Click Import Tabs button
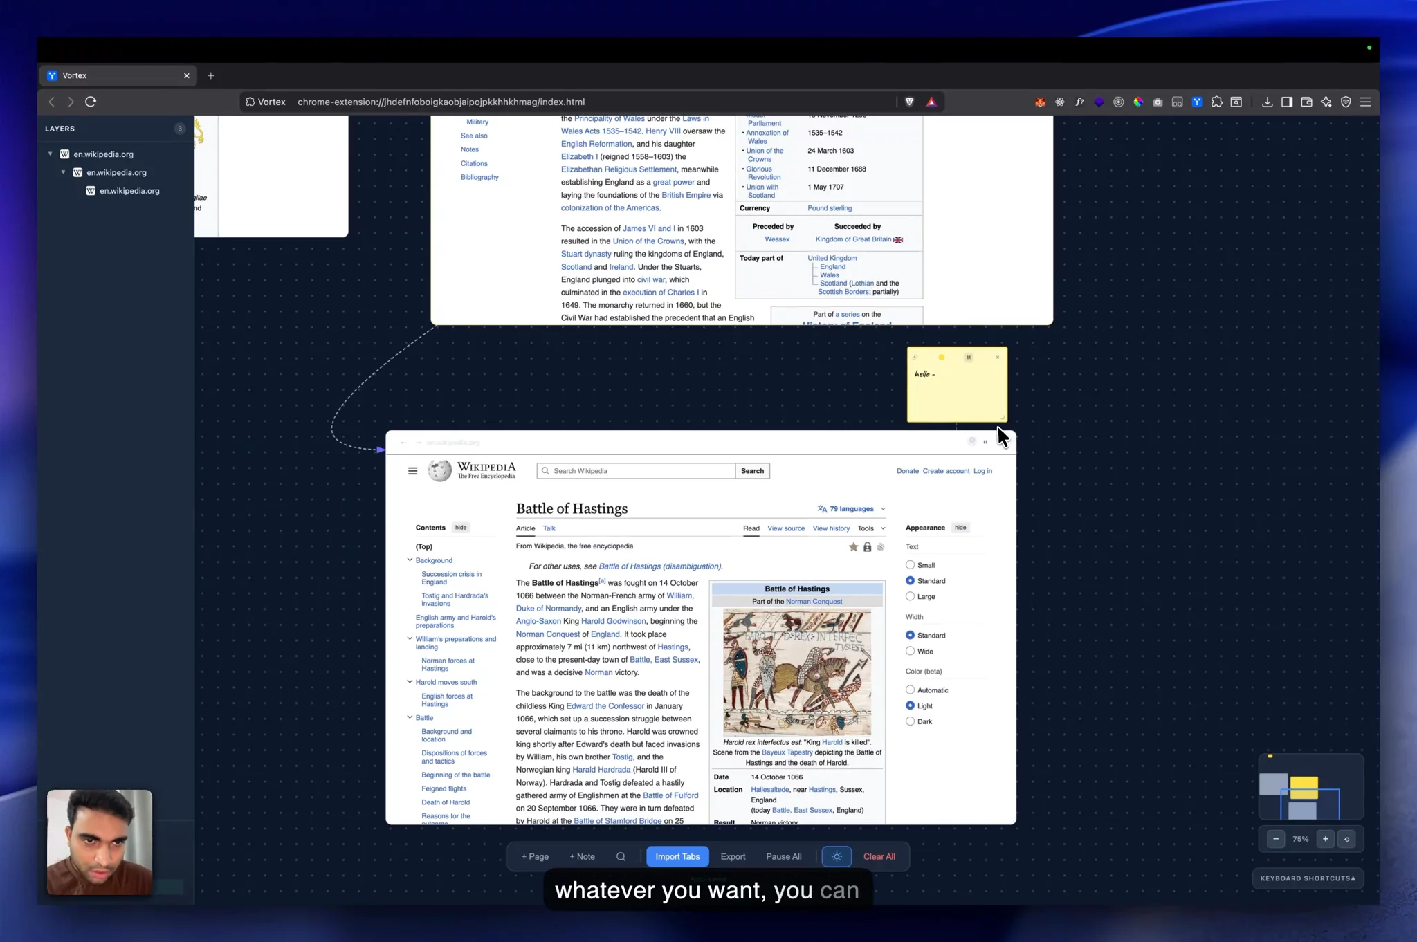 [677, 856]
